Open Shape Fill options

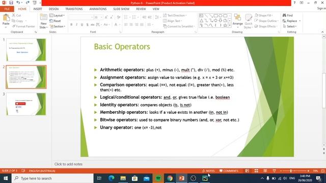[x=264, y=15]
